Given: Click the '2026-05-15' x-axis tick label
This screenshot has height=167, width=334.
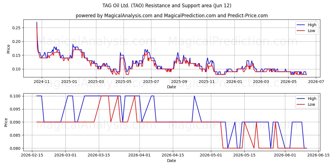Looking at the screenshot, I should click(x=244, y=155).
